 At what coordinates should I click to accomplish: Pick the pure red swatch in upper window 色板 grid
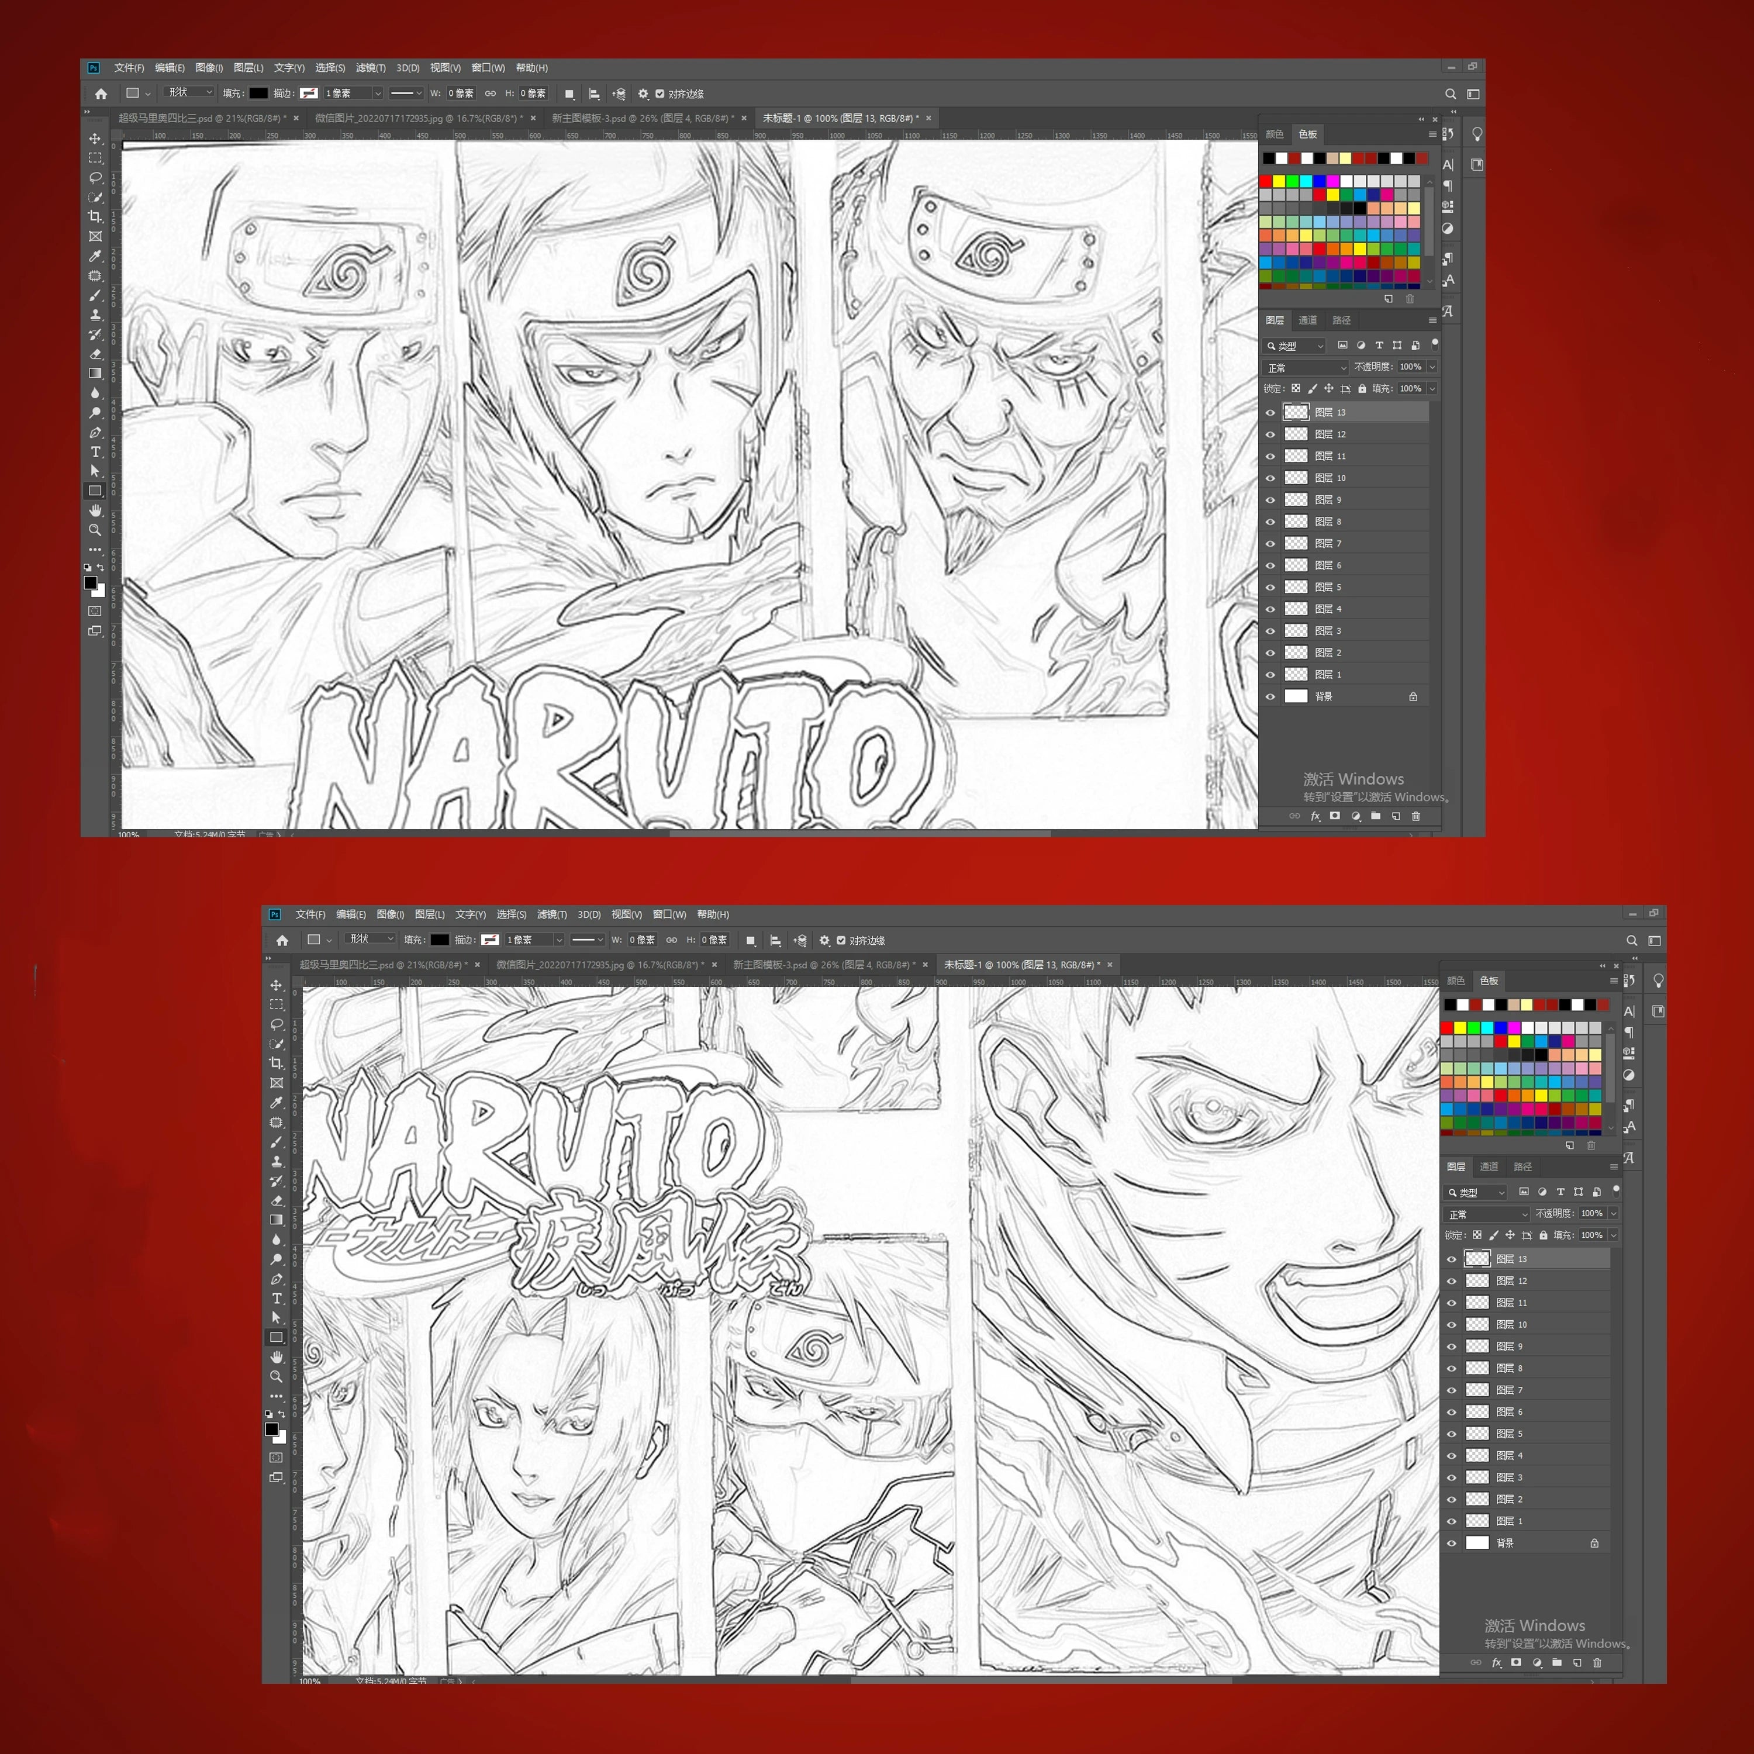click(1266, 182)
